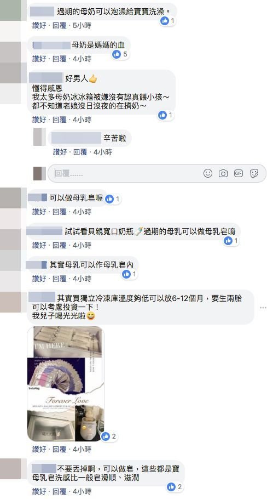Click 回覆 under the 辛苦啦 reply
The image size is (273, 499).
click(x=80, y=152)
